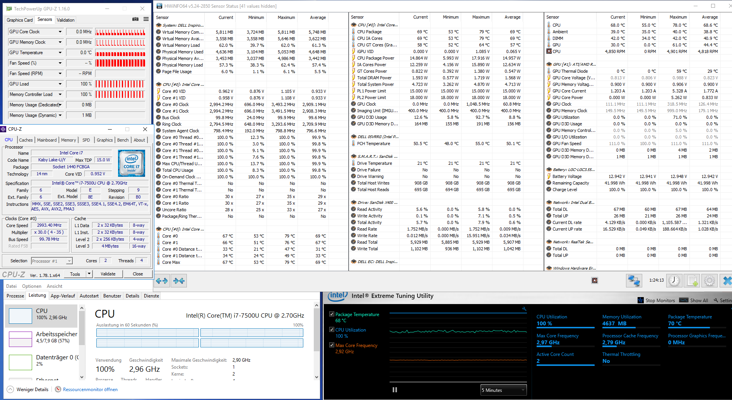Open the Prozesse tab in Task Manager
The width and height of the screenshot is (732, 400).
click(x=15, y=296)
